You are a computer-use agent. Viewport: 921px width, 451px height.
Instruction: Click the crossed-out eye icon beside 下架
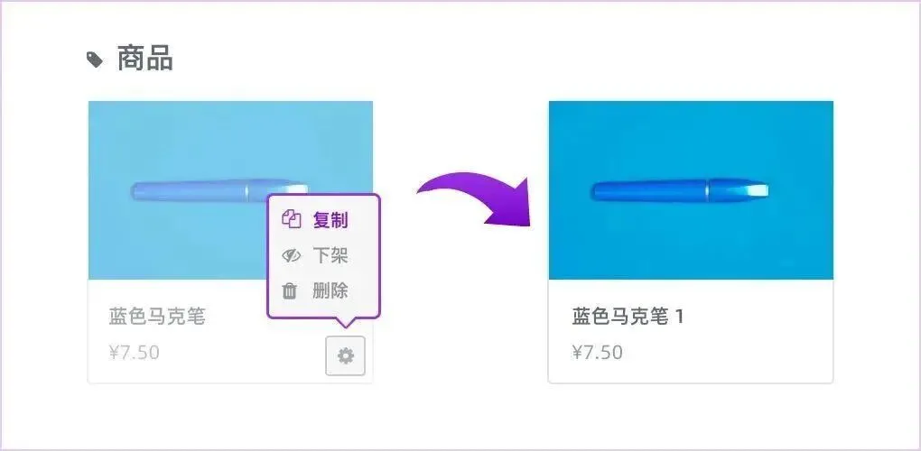(292, 255)
